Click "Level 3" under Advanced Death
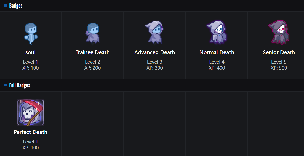This screenshot has width=304, height=156. [x=154, y=62]
